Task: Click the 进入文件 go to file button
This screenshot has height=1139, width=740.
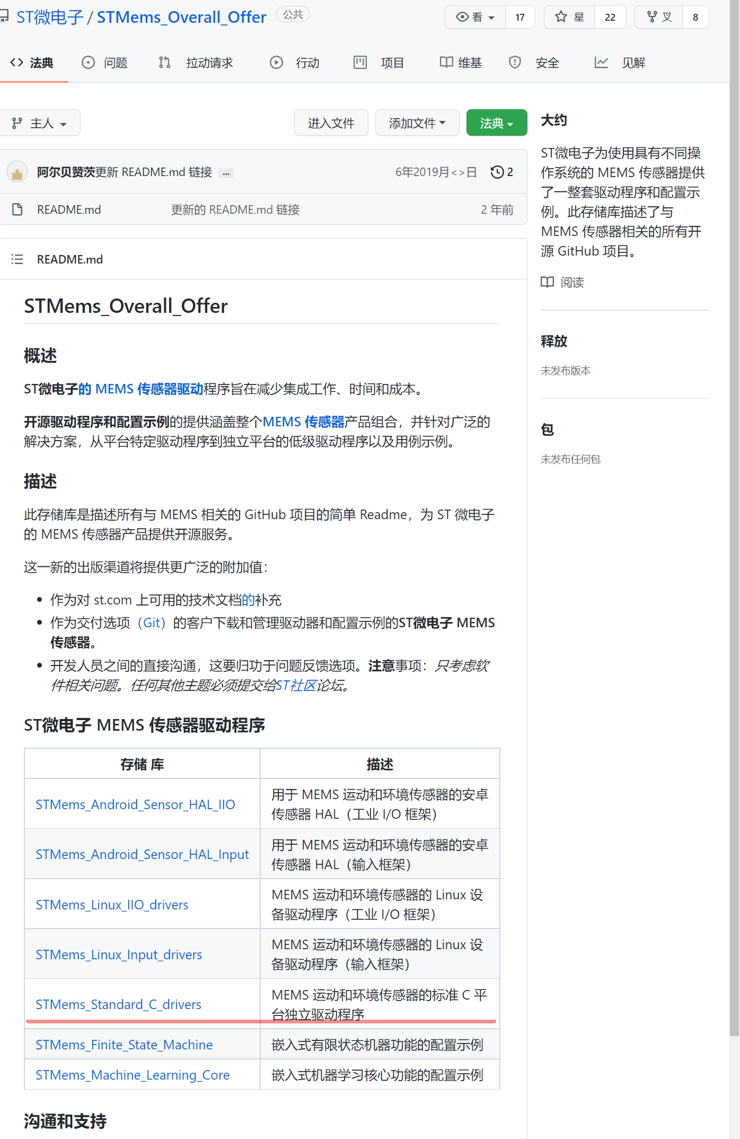Action: coord(331,123)
